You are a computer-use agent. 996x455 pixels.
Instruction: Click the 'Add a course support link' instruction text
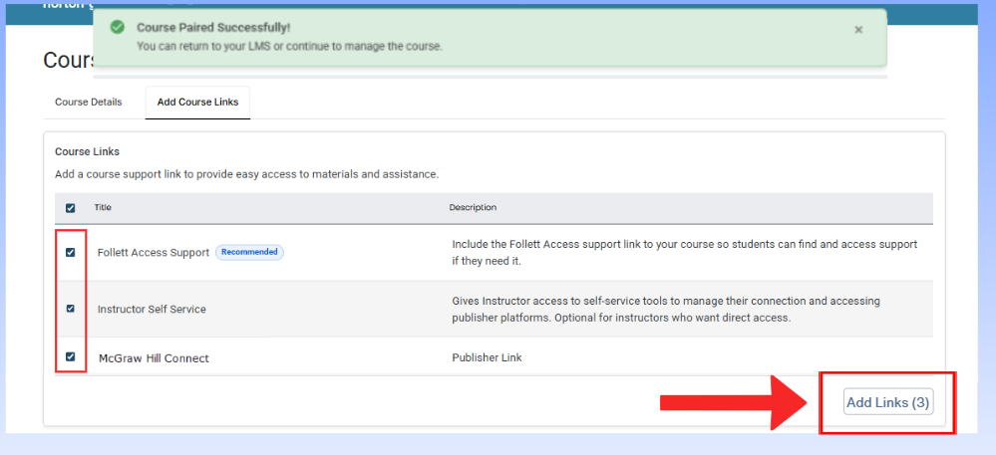(247, 174)
